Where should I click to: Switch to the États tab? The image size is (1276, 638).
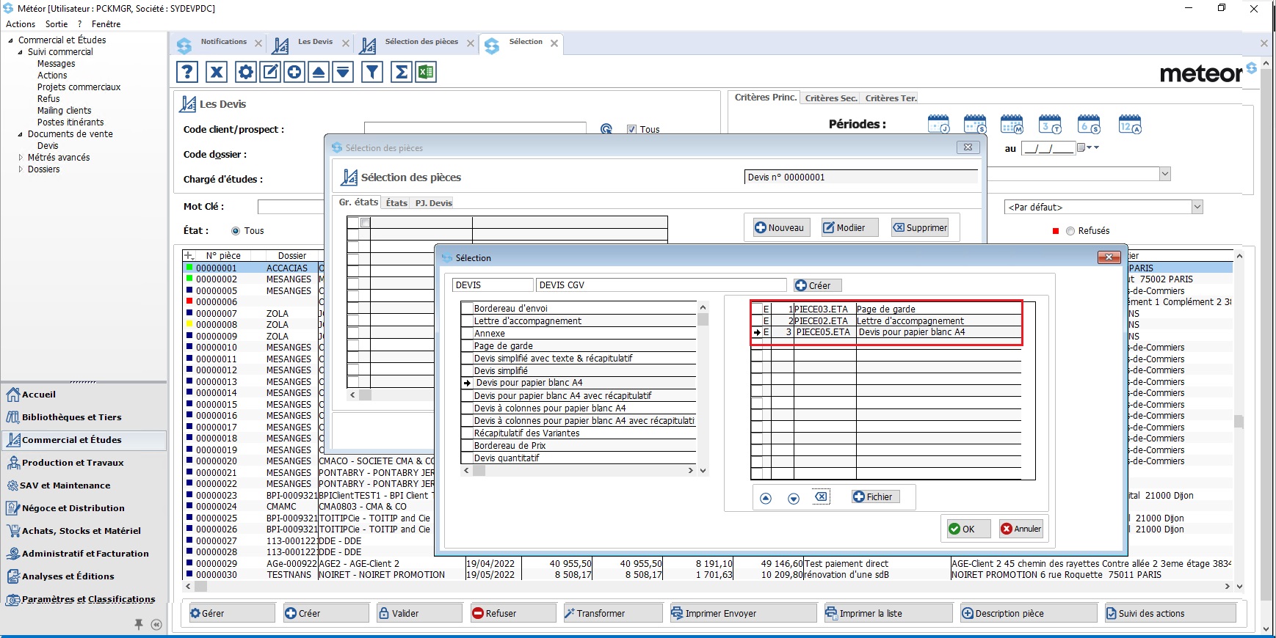pos(396,203)
